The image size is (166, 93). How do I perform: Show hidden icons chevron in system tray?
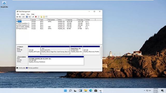144,91
